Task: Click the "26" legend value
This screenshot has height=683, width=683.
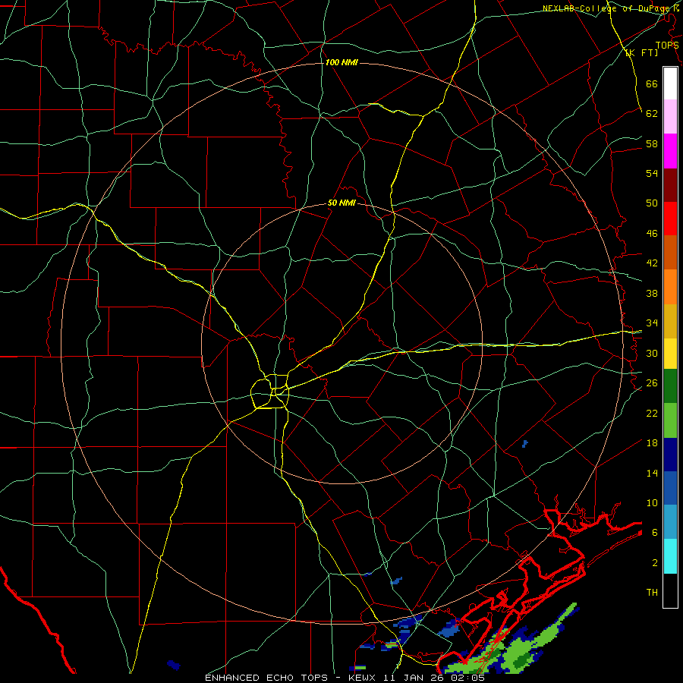Action: (x=652, y=383)
